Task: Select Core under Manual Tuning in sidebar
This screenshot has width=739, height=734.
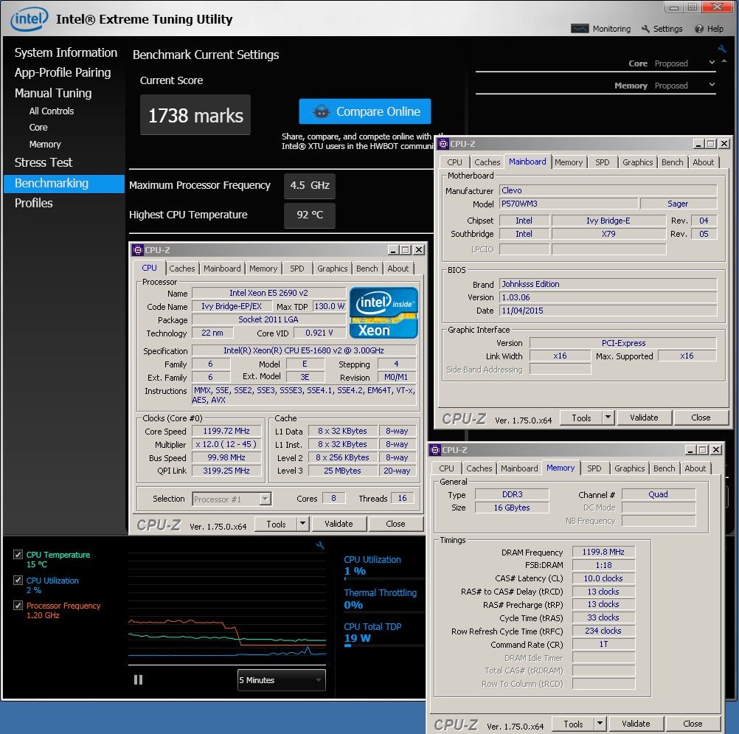Action: (38, 128)
